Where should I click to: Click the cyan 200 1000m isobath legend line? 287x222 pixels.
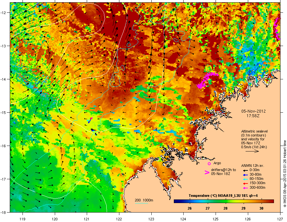141,203
